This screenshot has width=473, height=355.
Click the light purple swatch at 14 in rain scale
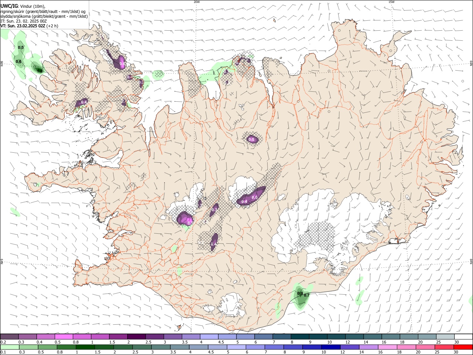click(x=368, y=347)
